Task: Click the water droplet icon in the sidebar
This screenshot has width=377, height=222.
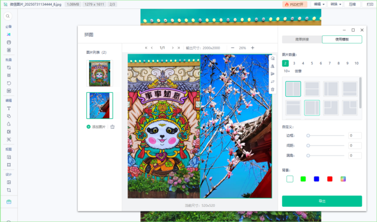Action: coord(8,124)
